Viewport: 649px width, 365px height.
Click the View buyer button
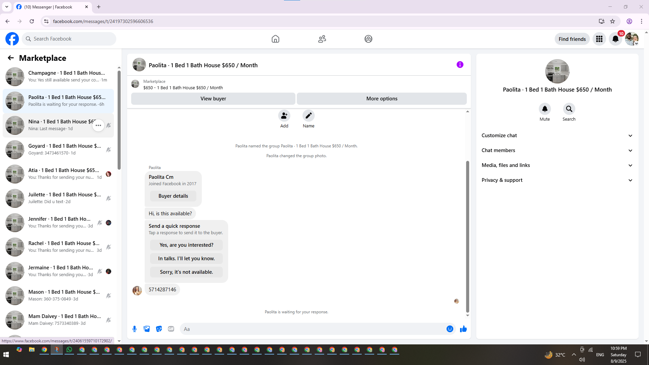click(213, 99)
